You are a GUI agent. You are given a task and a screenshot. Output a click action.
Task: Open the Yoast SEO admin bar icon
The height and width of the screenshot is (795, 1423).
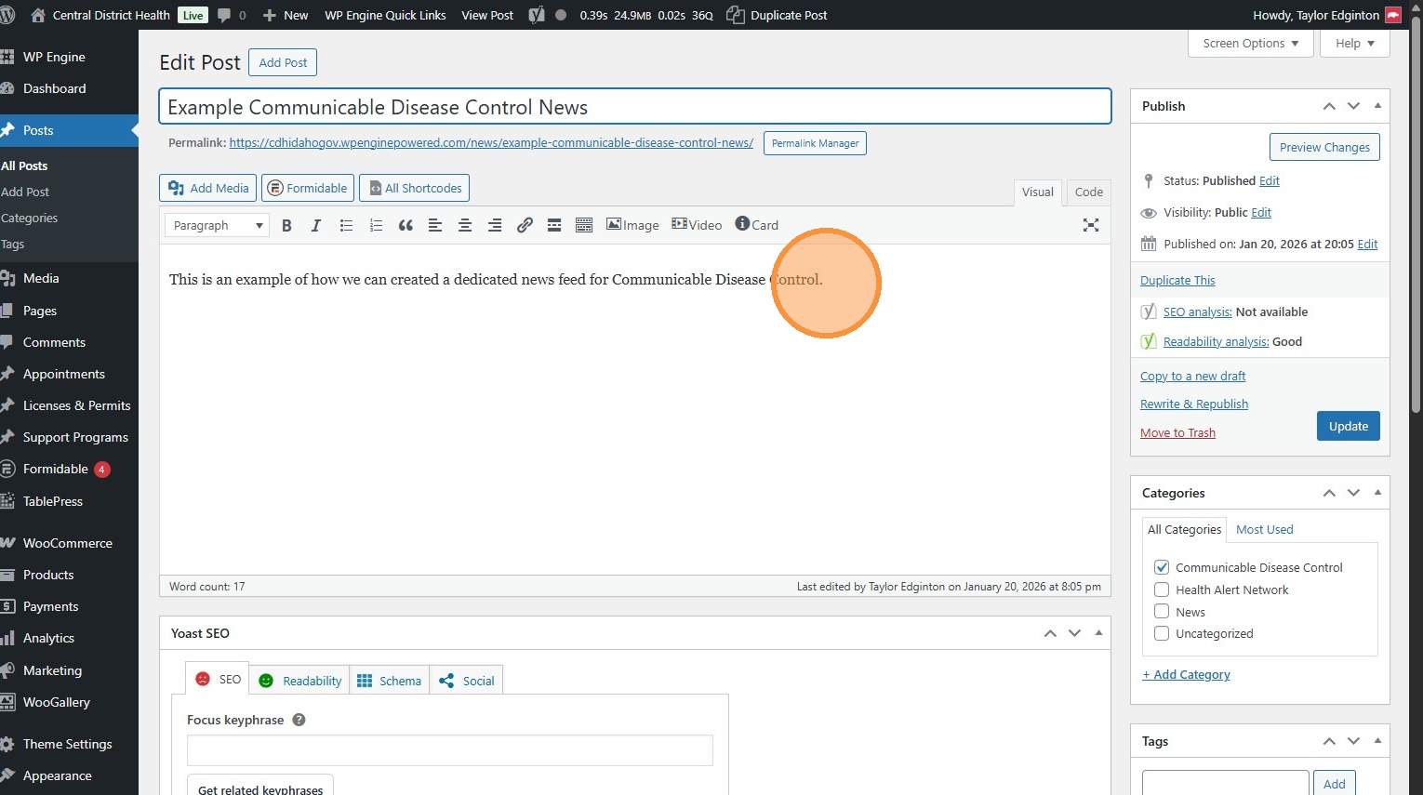click(x=537, y=15)
